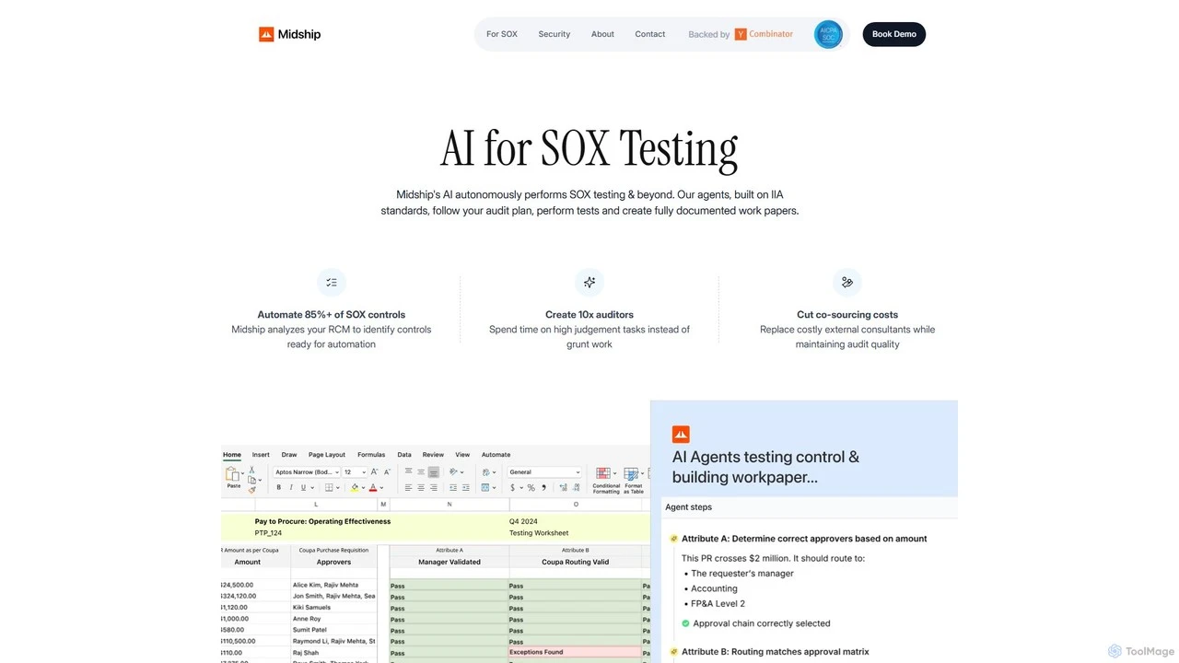Click the Agent steps heading

point(689,507)
